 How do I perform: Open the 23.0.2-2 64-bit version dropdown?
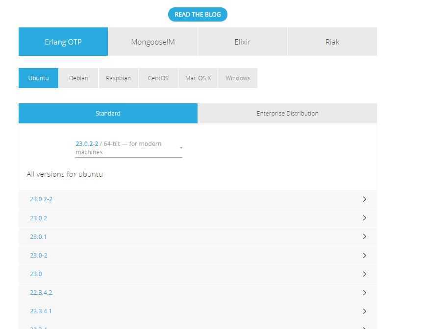tap(128, 148)
